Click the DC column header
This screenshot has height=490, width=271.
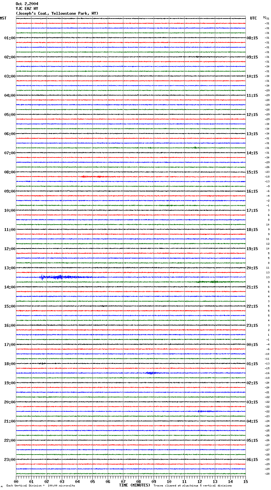265,17
